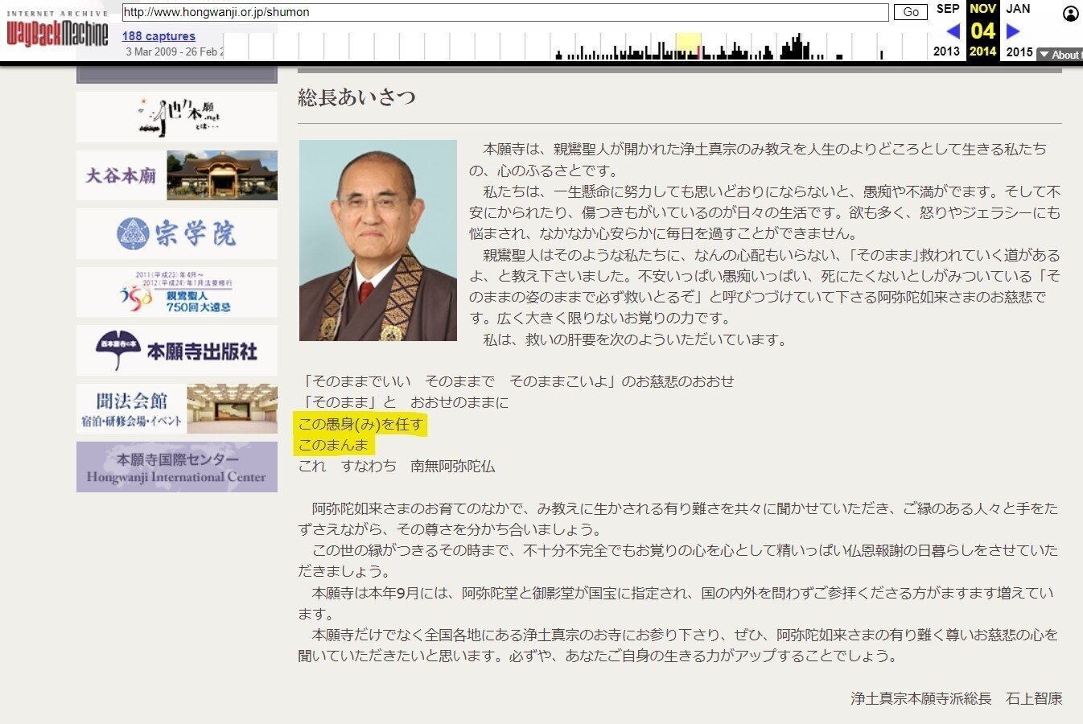Click the line これ すなわち 南無阿弥陀仏

[x=396, y=466]
